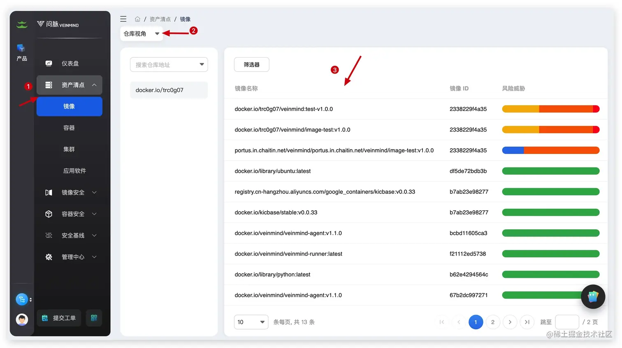Select the 应用软件 menu item

[74, 171]
